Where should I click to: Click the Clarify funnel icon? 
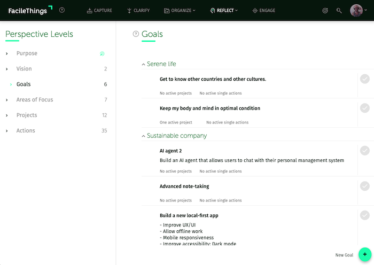coord(129,11)
